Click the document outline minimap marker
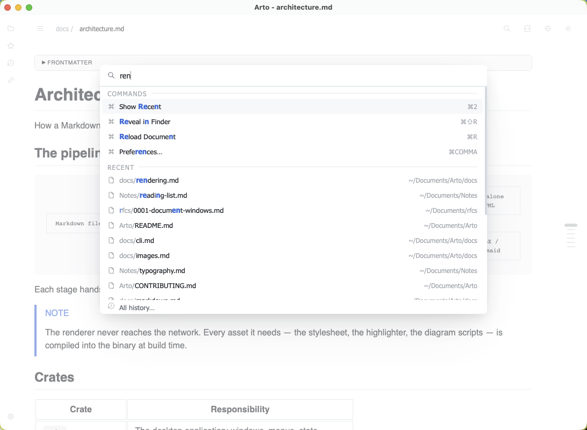This screenshot has width=587, height=430. click(x=570, y=225)
